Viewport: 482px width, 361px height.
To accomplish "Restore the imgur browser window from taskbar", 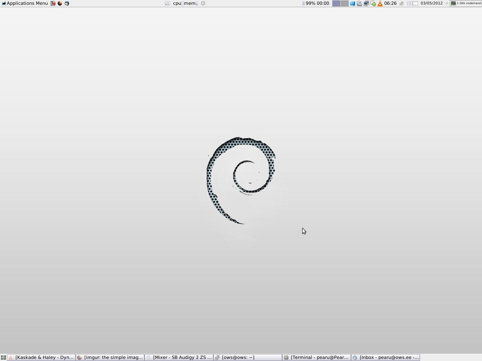I will click(x=110, y=358).
